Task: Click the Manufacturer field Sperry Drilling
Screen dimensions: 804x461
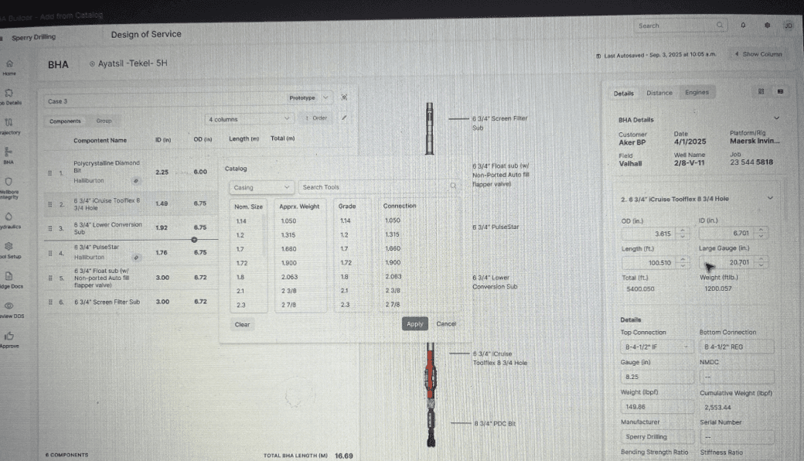Action: tap(657, 437)
